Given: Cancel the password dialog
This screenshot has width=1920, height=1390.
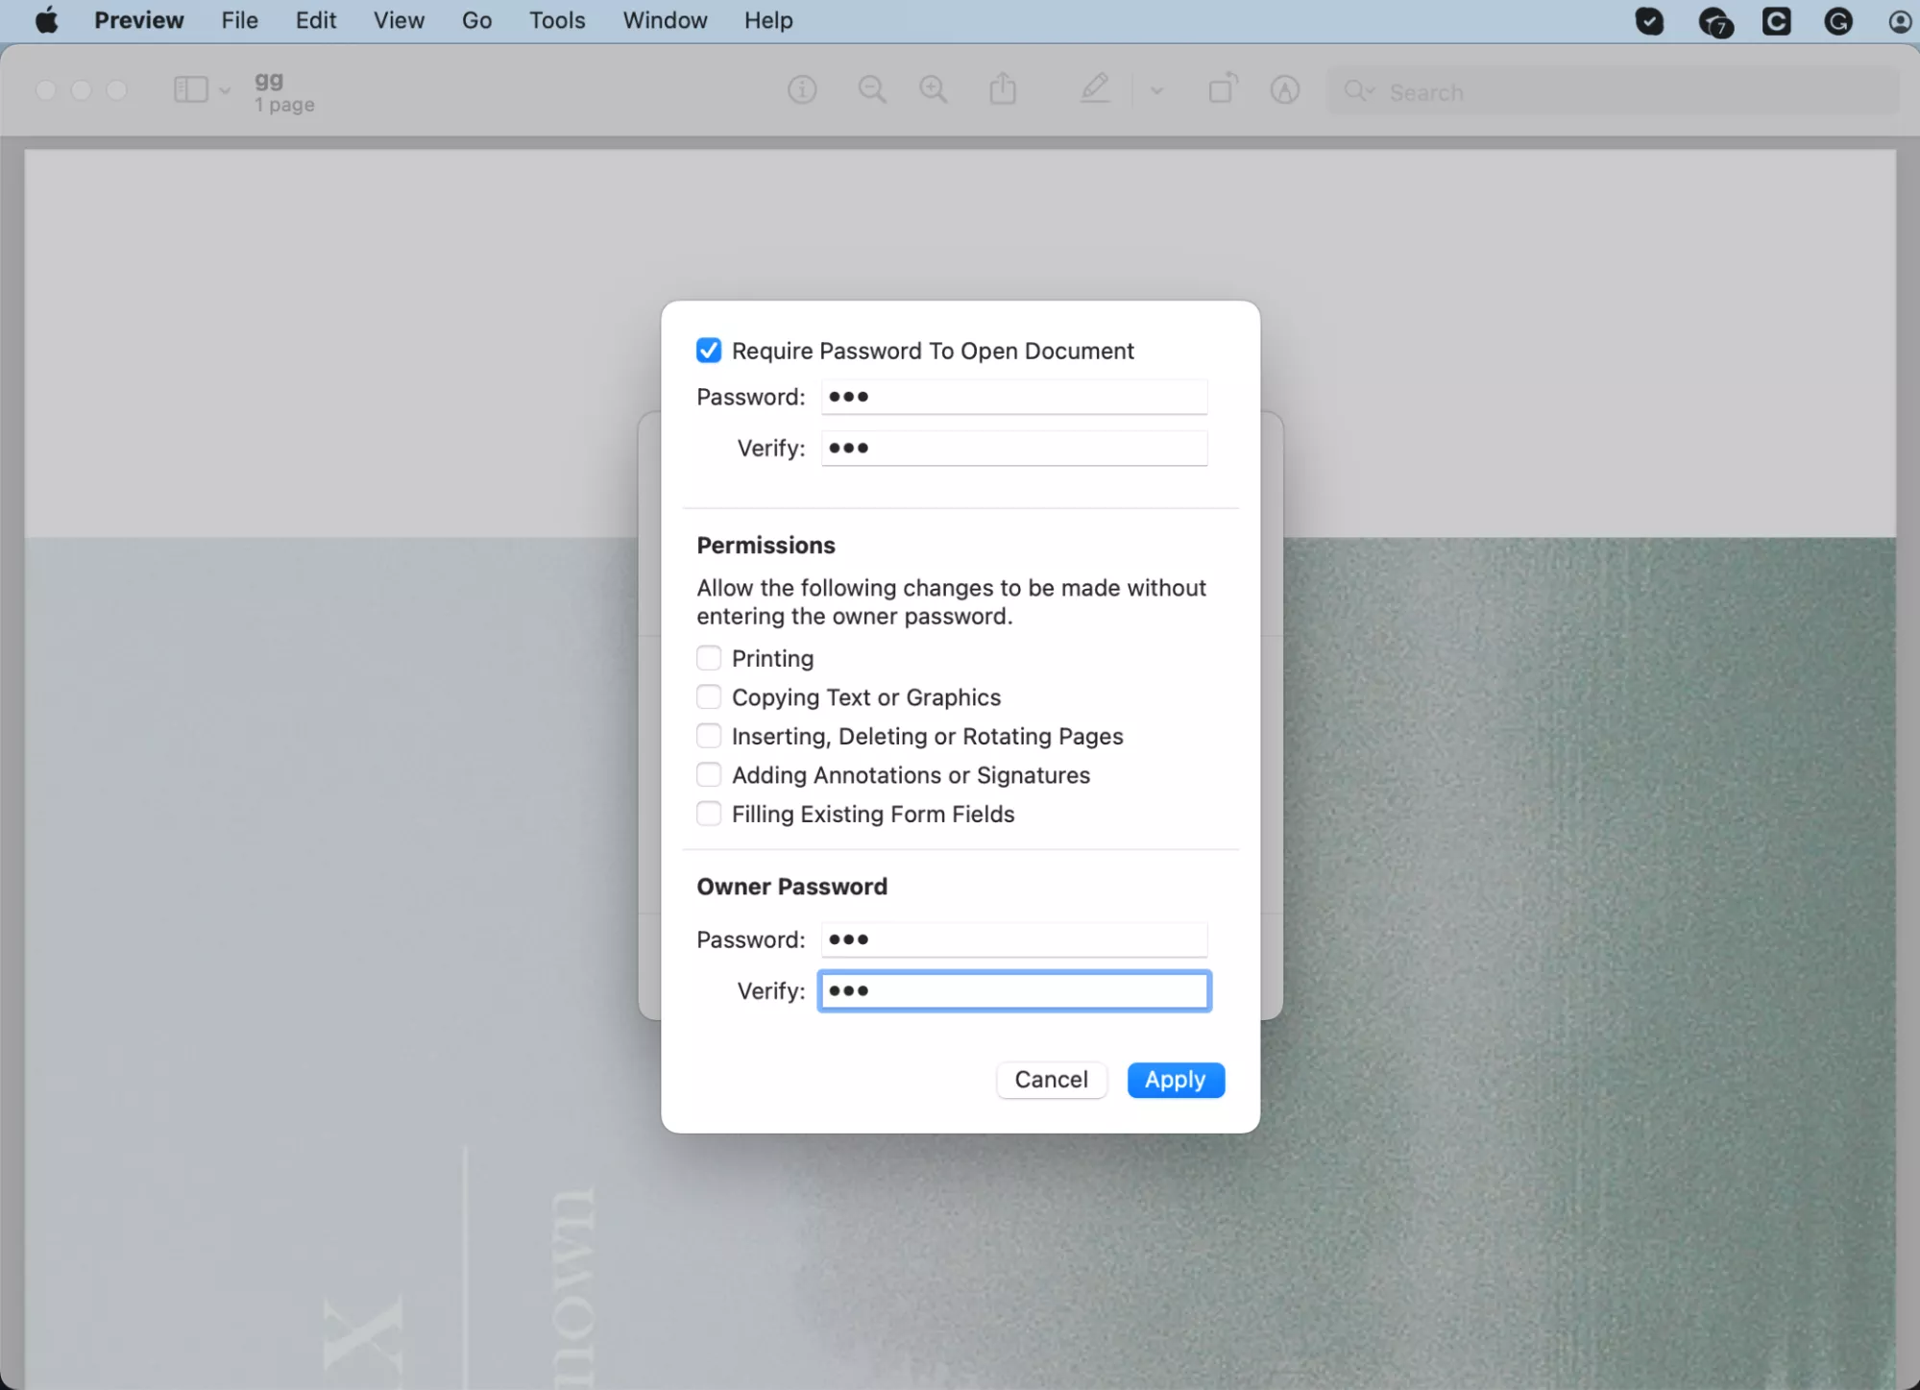Looking at the screenshot, I should (x=1051, y=1080).
